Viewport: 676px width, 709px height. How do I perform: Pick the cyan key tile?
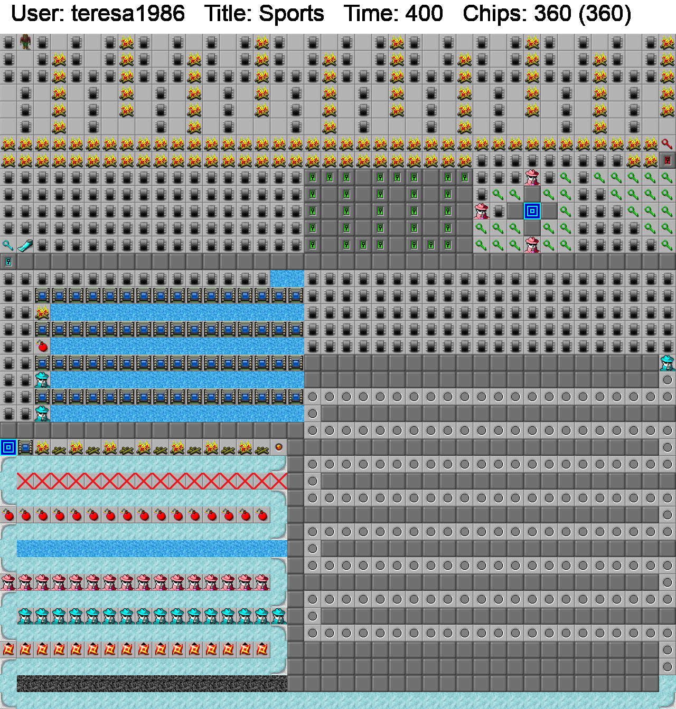click(x=8, y=245)
